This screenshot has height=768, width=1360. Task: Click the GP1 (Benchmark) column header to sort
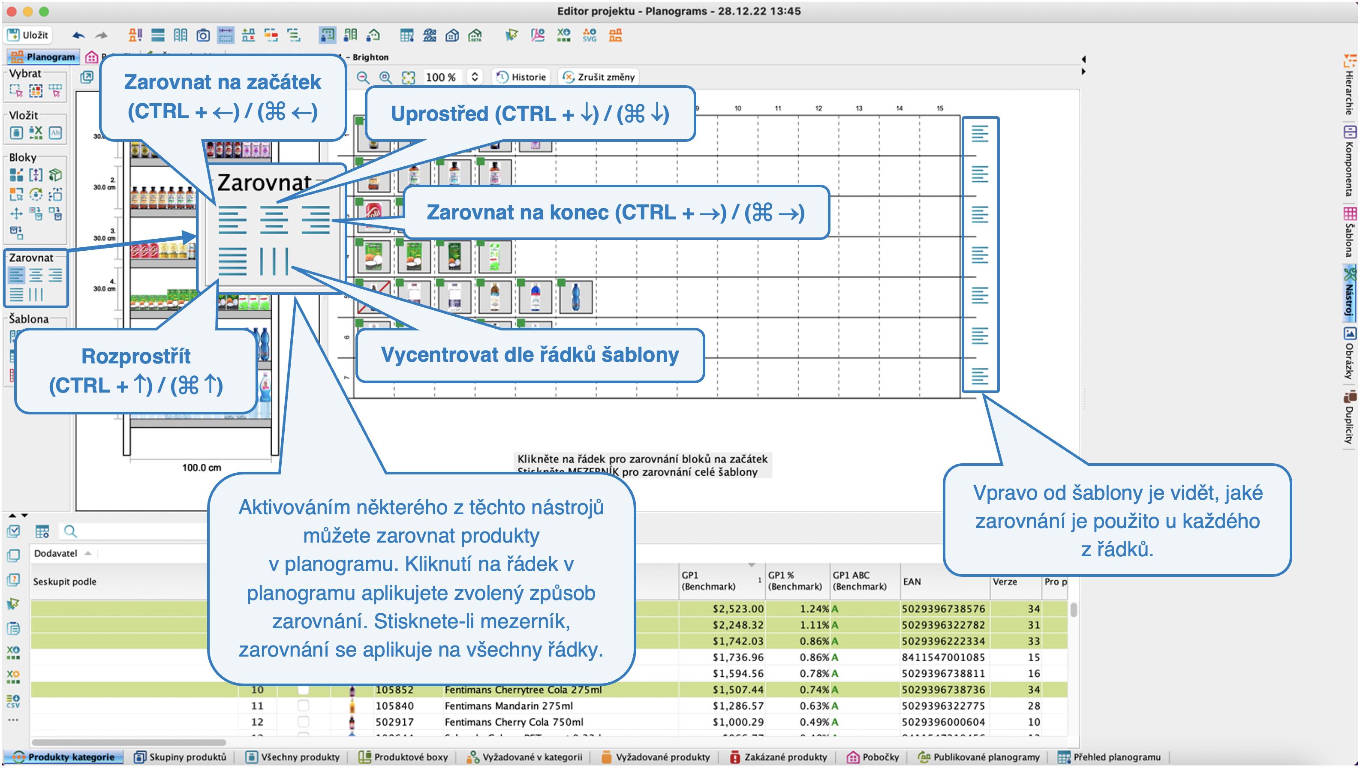tap(721, 581)
